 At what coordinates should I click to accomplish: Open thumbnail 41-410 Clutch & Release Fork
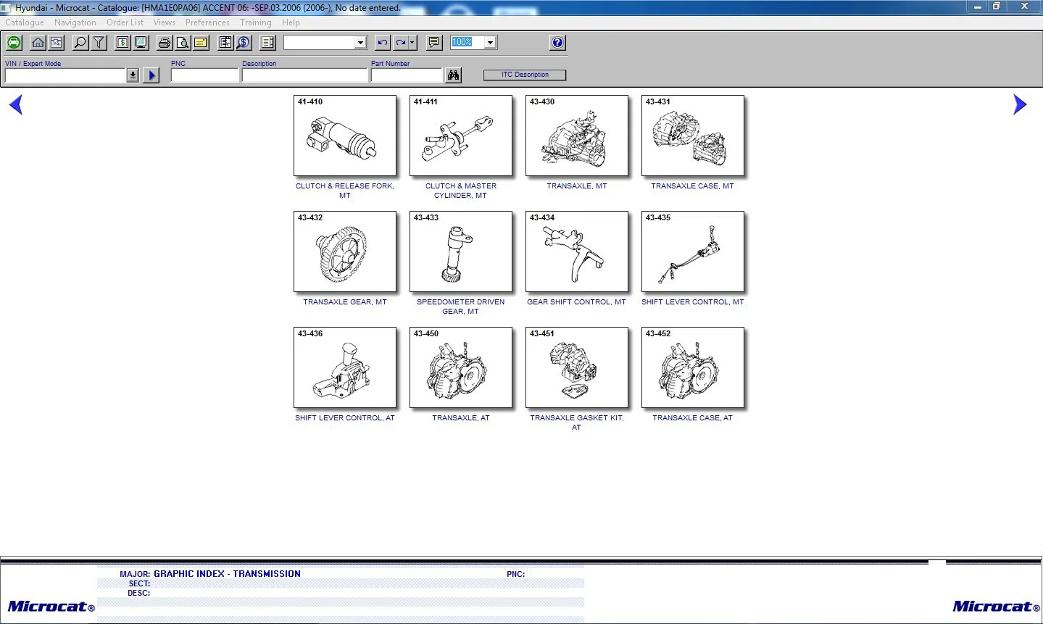(345, 136)
